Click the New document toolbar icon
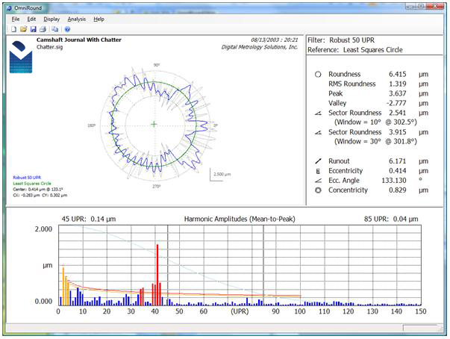450x339 pixels. (13, 29)
